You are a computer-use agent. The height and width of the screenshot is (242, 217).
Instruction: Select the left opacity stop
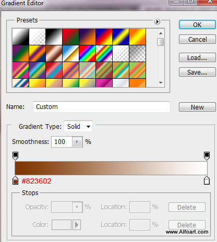click(x=16, y=156)
